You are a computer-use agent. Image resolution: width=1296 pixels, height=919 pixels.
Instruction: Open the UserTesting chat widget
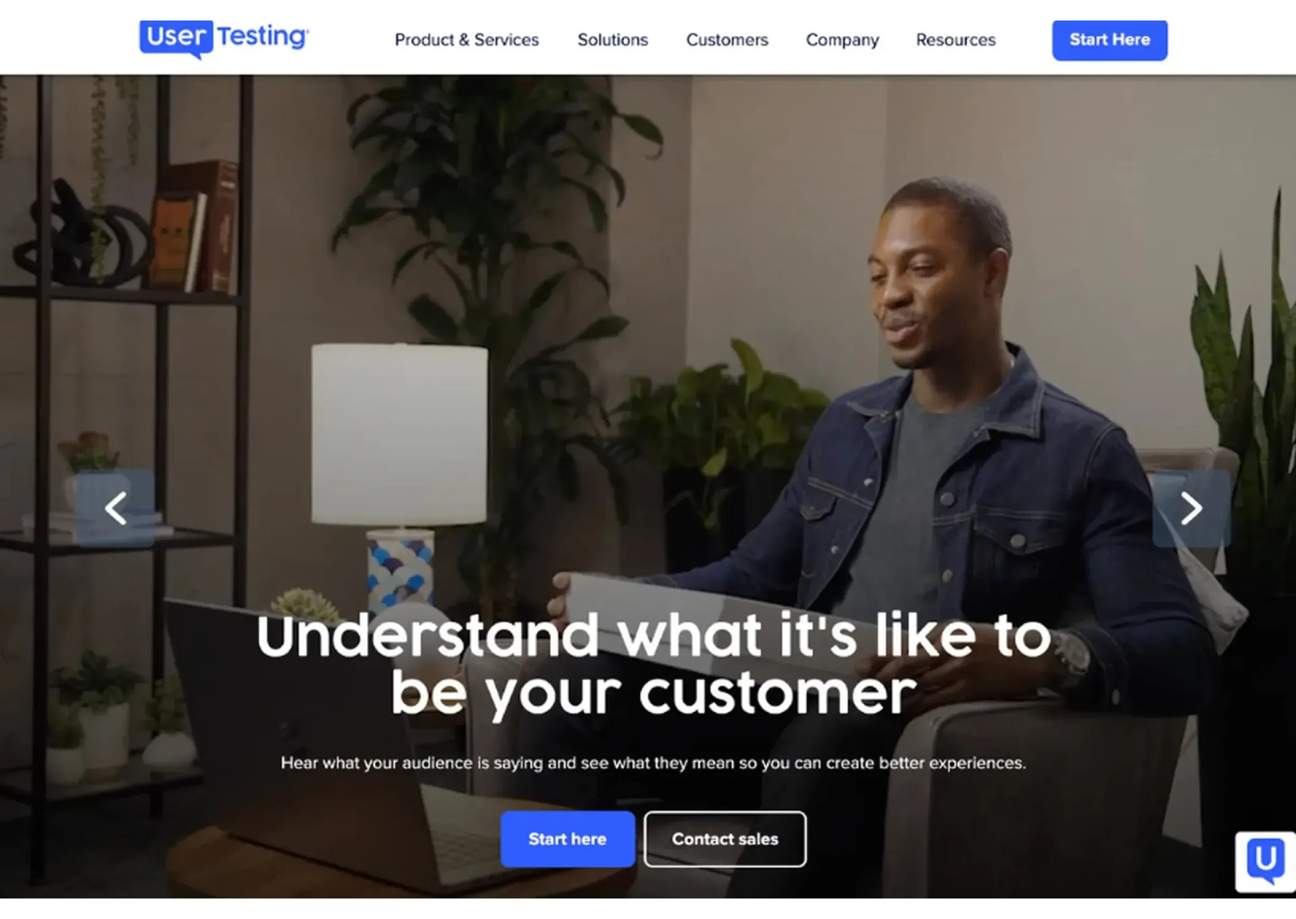pyautogui.click(x=1265, y=862)
